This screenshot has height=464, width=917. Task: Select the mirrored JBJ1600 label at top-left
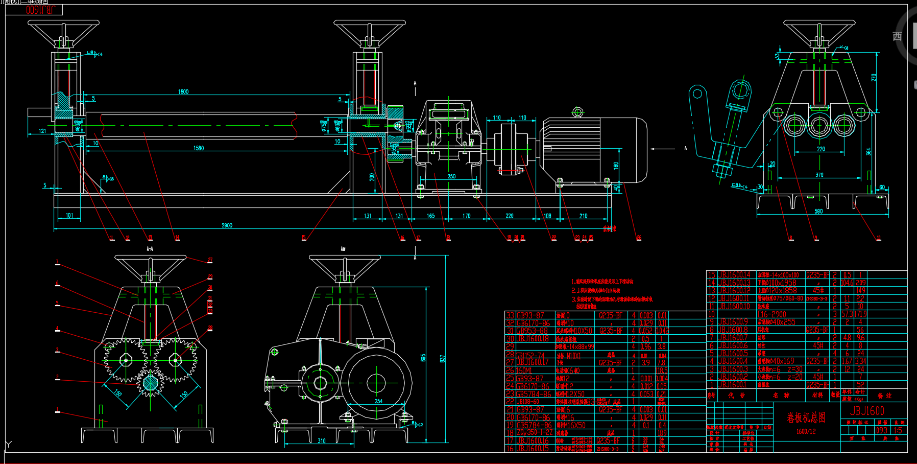(x=40, y=10)
